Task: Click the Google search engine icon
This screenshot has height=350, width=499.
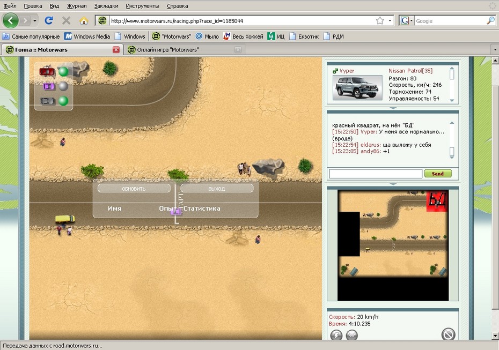Action: pos(405,21)
